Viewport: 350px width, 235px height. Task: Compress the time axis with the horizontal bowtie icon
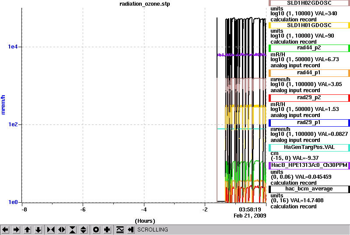(51, 230)
